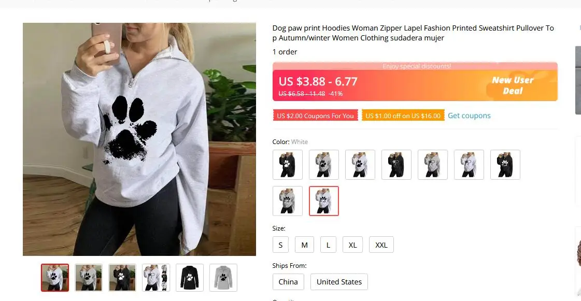Pick size L
The height and width of the screenshot is (301, 581).
pos(328,245)
